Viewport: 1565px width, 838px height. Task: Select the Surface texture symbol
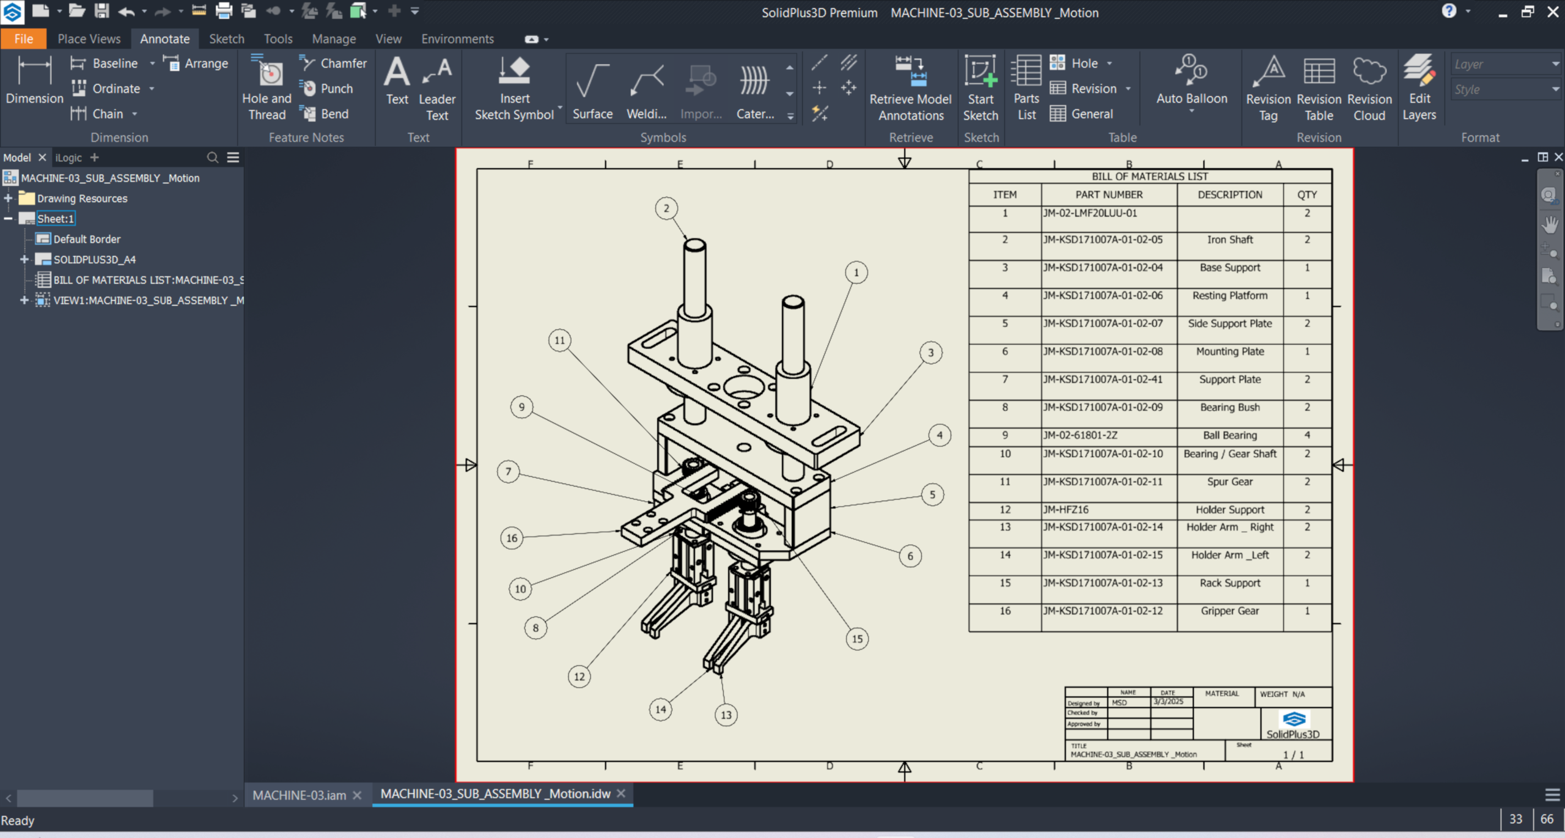[x=592, y=89]
